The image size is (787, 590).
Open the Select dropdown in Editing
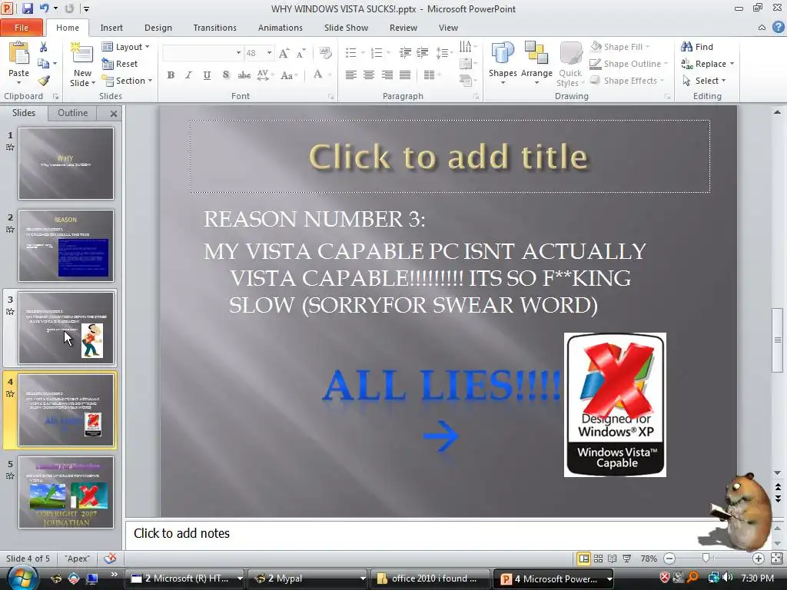(704, 80)
